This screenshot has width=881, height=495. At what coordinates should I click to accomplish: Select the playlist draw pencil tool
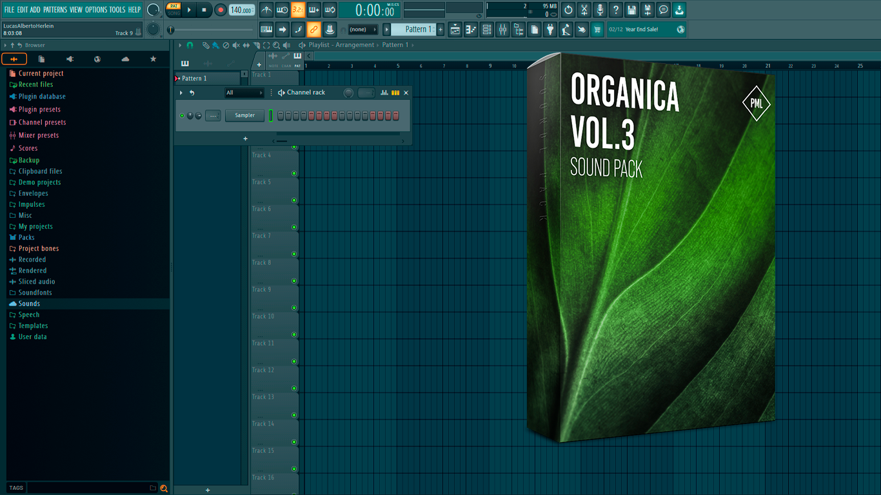pos(206,45)
